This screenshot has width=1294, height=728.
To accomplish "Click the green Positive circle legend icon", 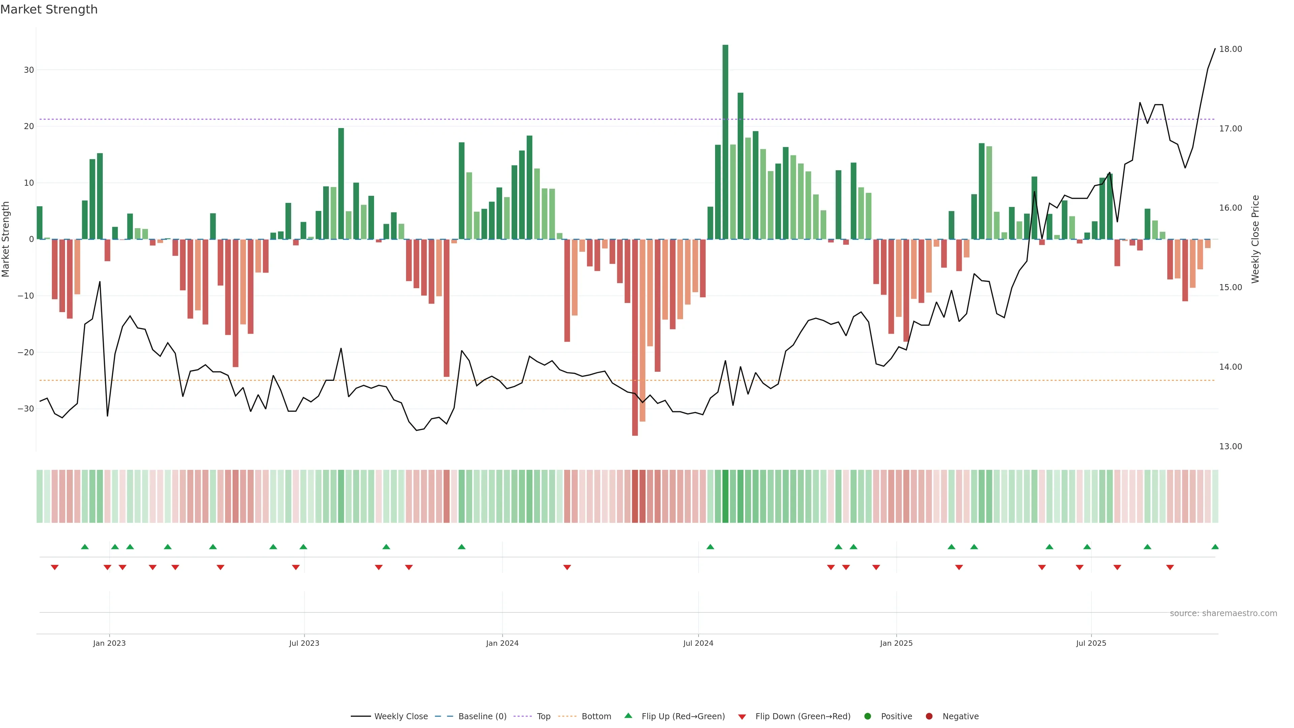I will (x=867, y=716).
